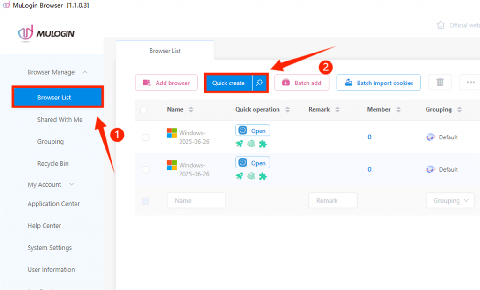Click the Quick create button

[x=229, y=83]
